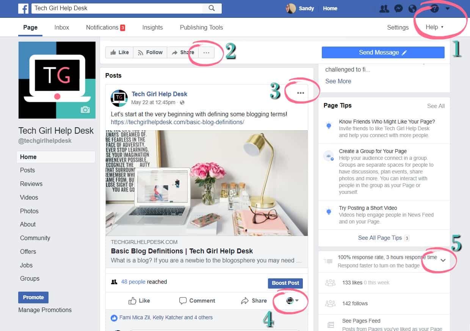Image resolution: width=470 pixels, height=331 pixels.
Task: Open Reviews in the left sidebar
Action: (31, 184)
